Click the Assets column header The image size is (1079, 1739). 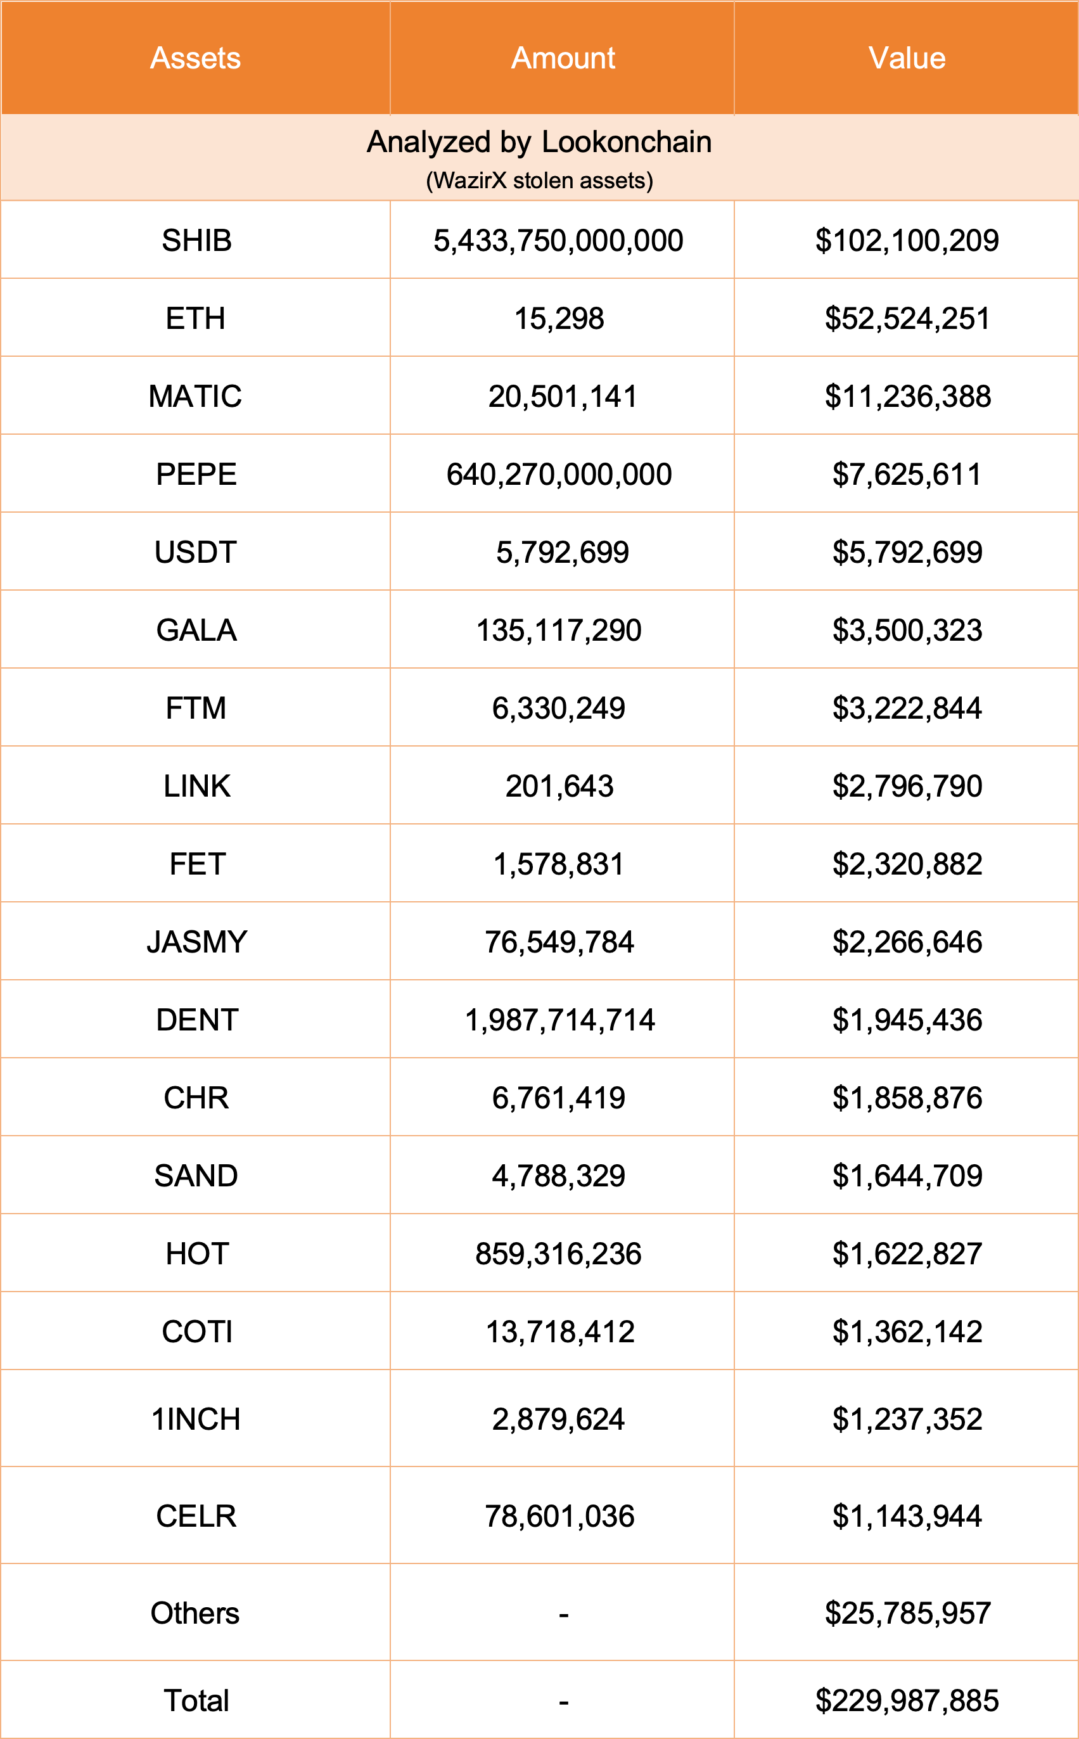195,58
